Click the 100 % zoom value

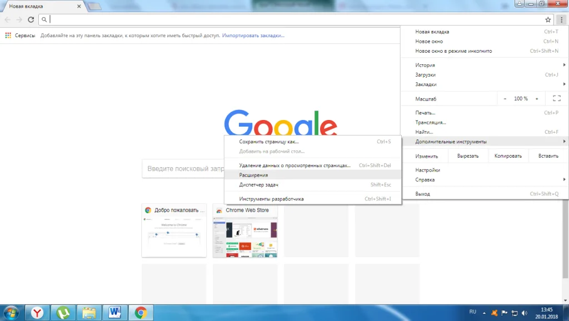tap(521, 99)
